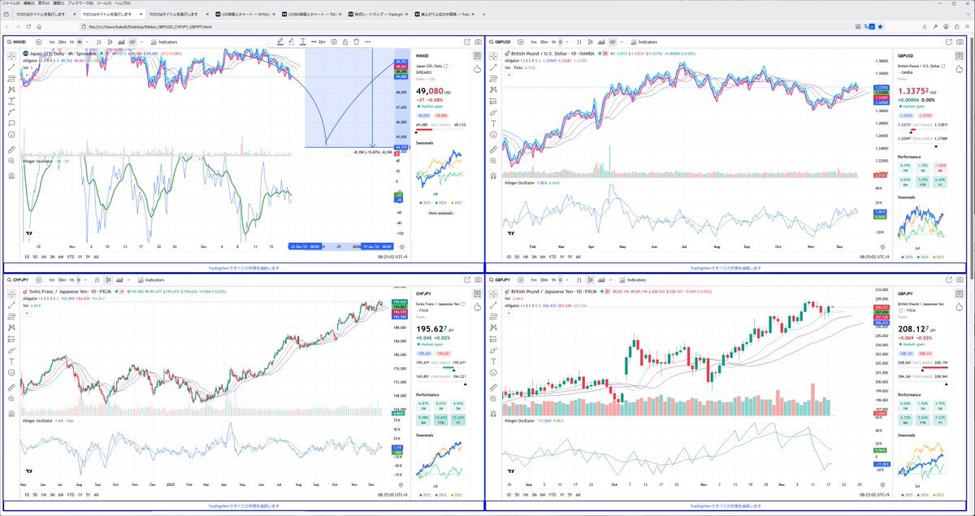Screen dimensions: 975x516
Task: Select candlestick chart style in CHFJPY chart
Action: coord(108,279)
